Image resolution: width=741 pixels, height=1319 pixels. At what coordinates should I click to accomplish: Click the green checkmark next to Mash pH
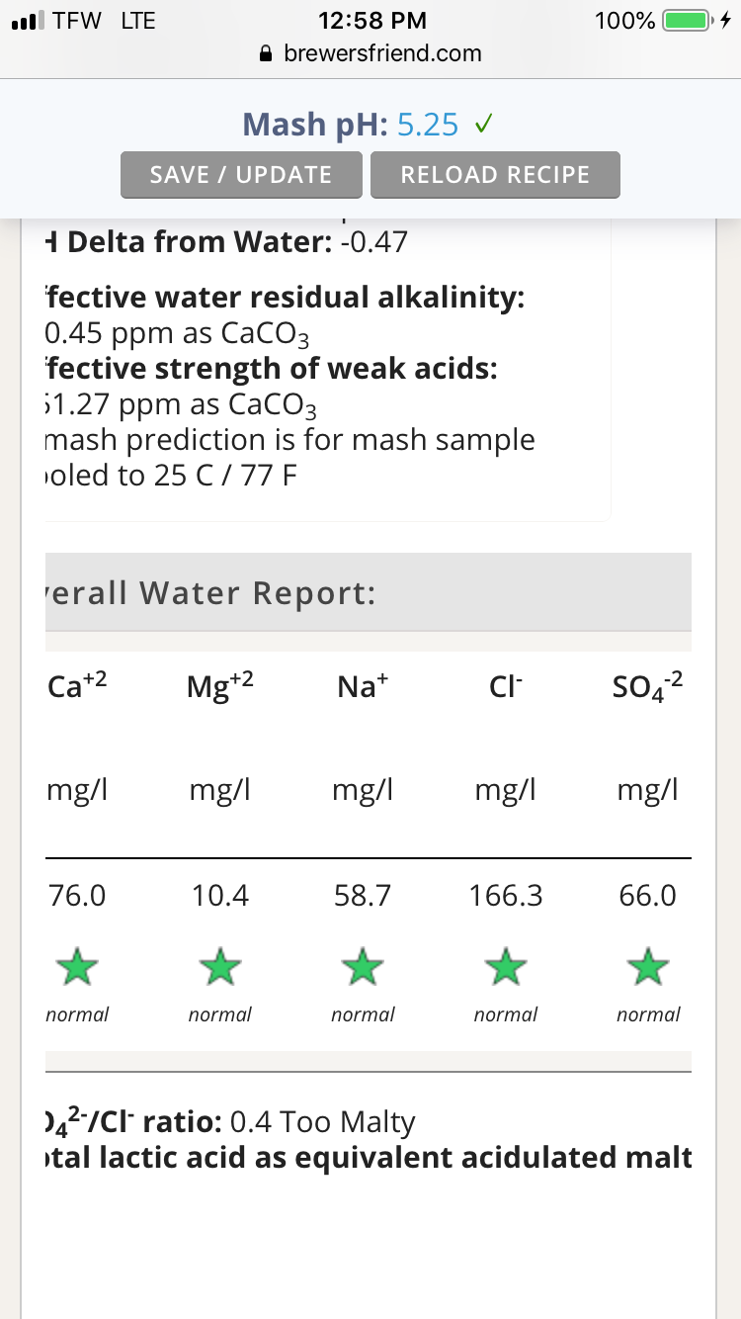click(484, 125)
